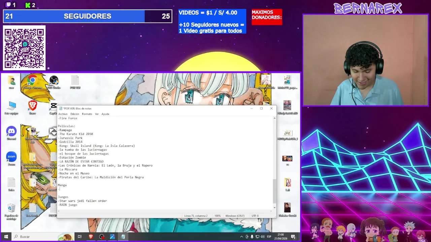Switch to OBS Studio in the taskbar
Screen dimensions: 431x242
[x=102, y=237]
